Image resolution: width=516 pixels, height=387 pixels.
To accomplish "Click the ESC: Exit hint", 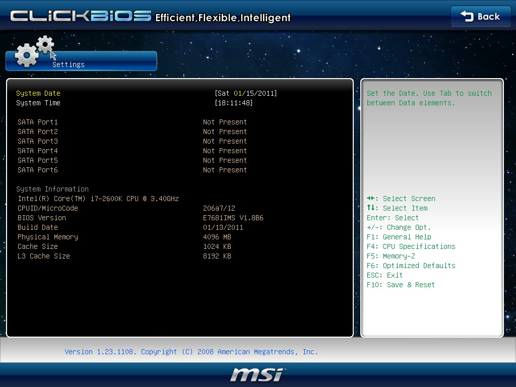I will point(384,275).
